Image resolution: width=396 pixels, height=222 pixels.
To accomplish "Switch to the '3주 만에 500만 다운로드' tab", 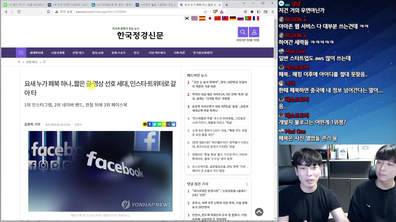I will click(68, 5).
